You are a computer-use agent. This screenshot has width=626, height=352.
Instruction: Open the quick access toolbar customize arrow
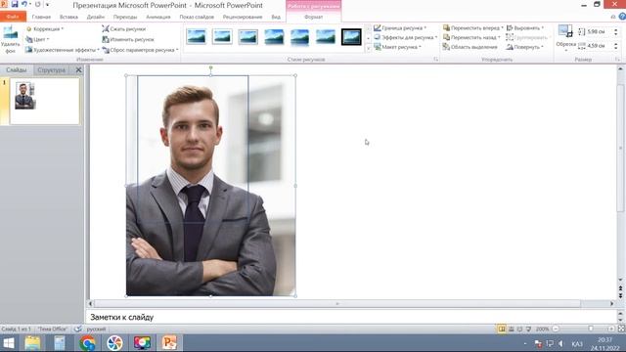[48, 4]
